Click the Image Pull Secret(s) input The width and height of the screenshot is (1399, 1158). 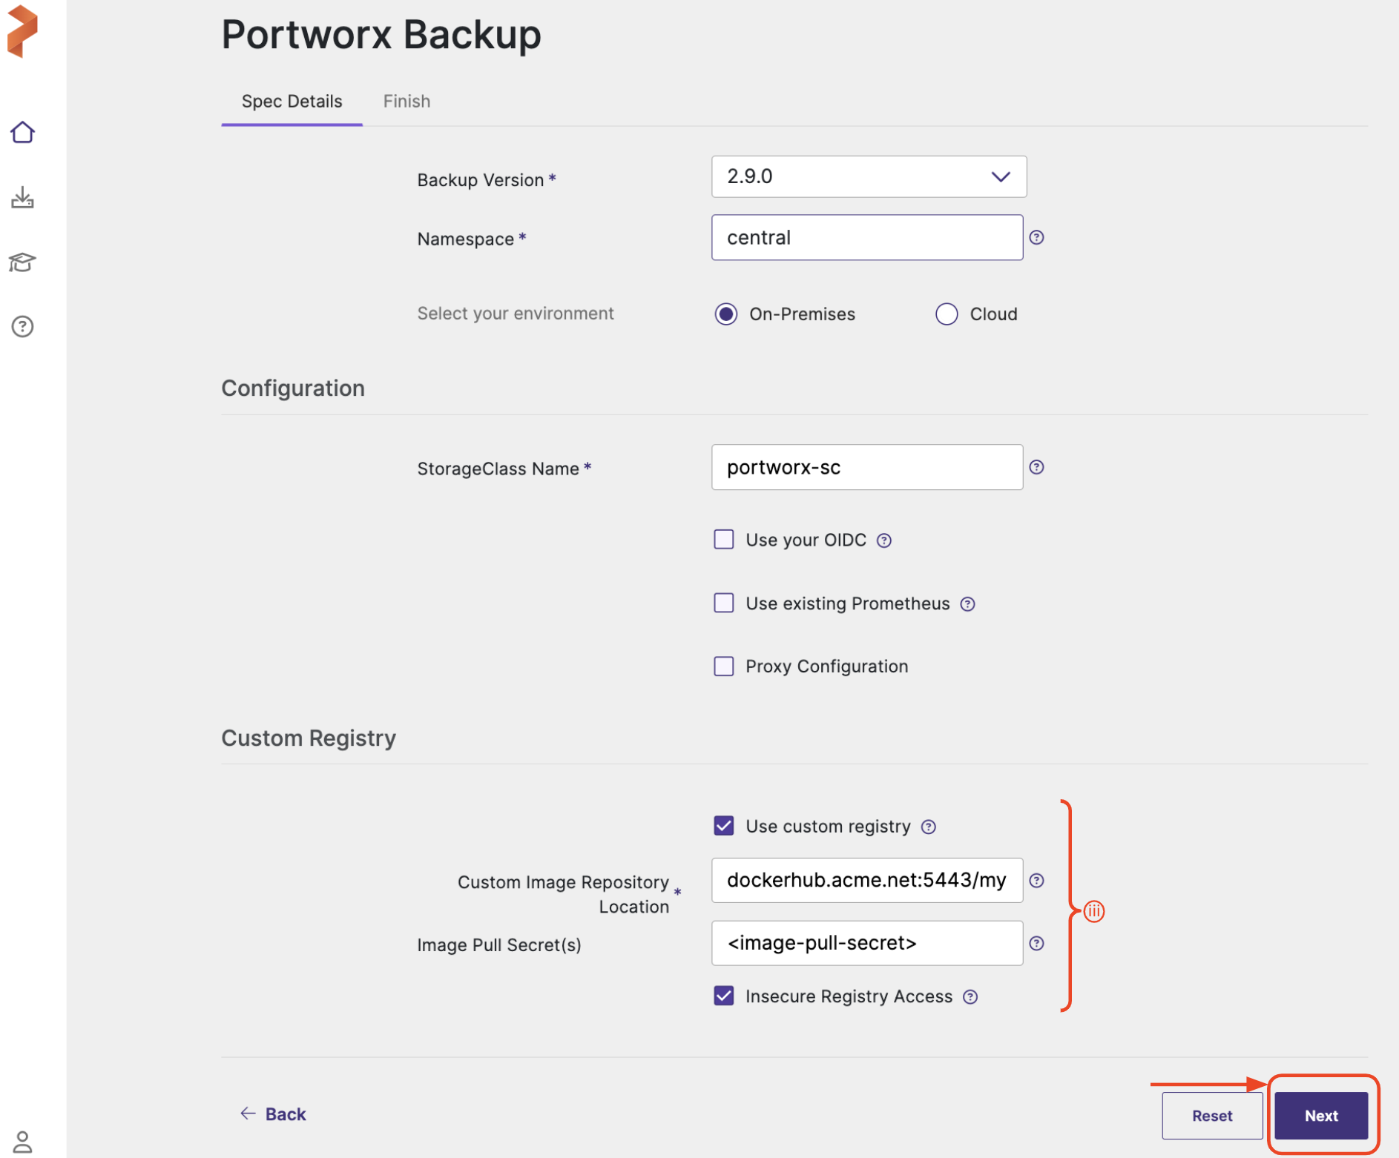(867, 943)
